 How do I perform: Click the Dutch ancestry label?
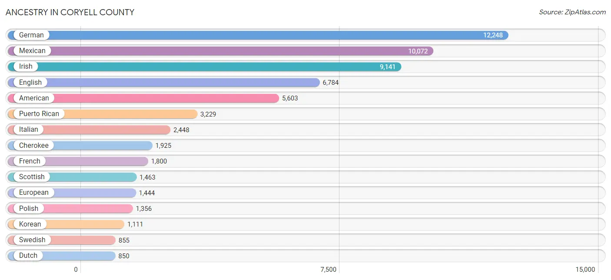(x=28, y=256)
